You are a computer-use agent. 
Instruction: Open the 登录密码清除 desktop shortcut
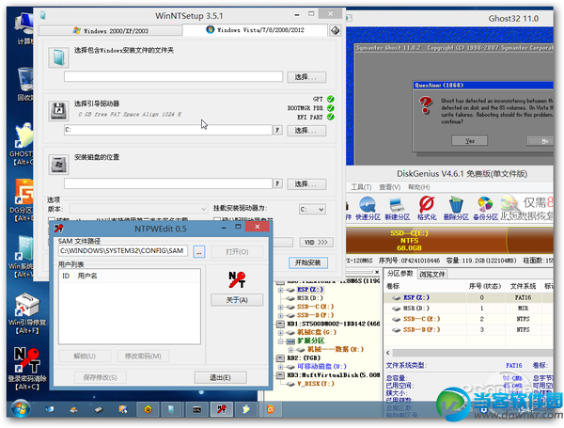(x=27, y=369)
